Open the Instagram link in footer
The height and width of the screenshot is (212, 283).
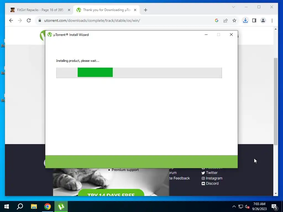[x=214, y=178]
